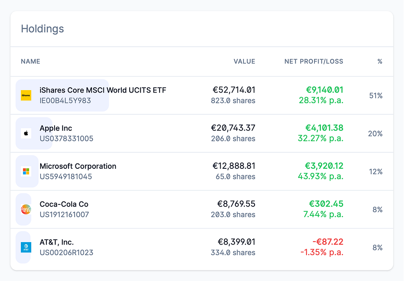410x281 pixels.
Task: Click the AT&T logo icon
Action: click(26, 247)
